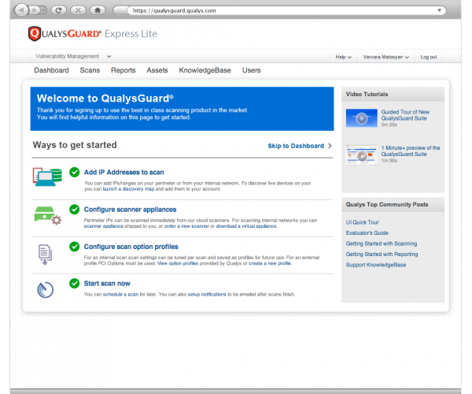Open the Add IP Addresses to scan link
The width and height of the screenshot is (472, 394).
[x=124, y=172]
